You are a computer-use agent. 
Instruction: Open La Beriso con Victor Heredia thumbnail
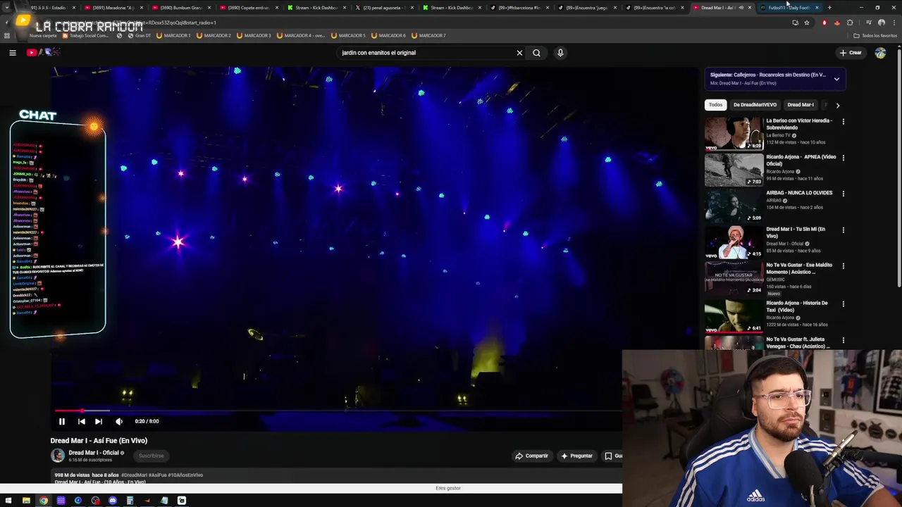point(734,134)
